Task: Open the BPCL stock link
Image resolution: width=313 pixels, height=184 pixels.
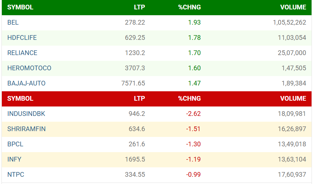Action: pos(15,144)
